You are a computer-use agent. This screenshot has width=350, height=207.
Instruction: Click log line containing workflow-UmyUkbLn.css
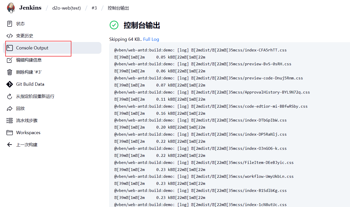tap(204, 176)
